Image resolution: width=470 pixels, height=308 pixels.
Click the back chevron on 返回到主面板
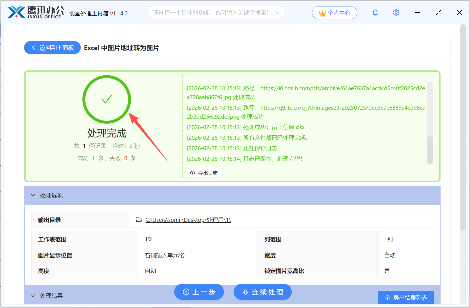click(x=33, y=48)
